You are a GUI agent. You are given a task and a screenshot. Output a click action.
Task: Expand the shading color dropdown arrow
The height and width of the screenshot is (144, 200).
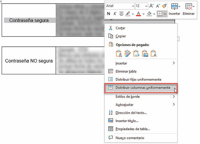click(x=154, y=14)
